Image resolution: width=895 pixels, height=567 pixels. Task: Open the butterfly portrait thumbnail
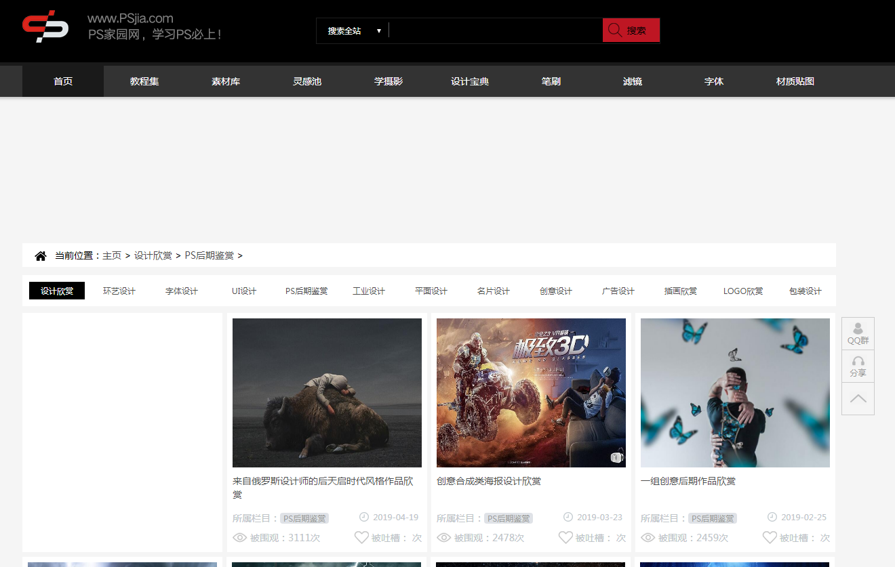(x=735, y=392)
